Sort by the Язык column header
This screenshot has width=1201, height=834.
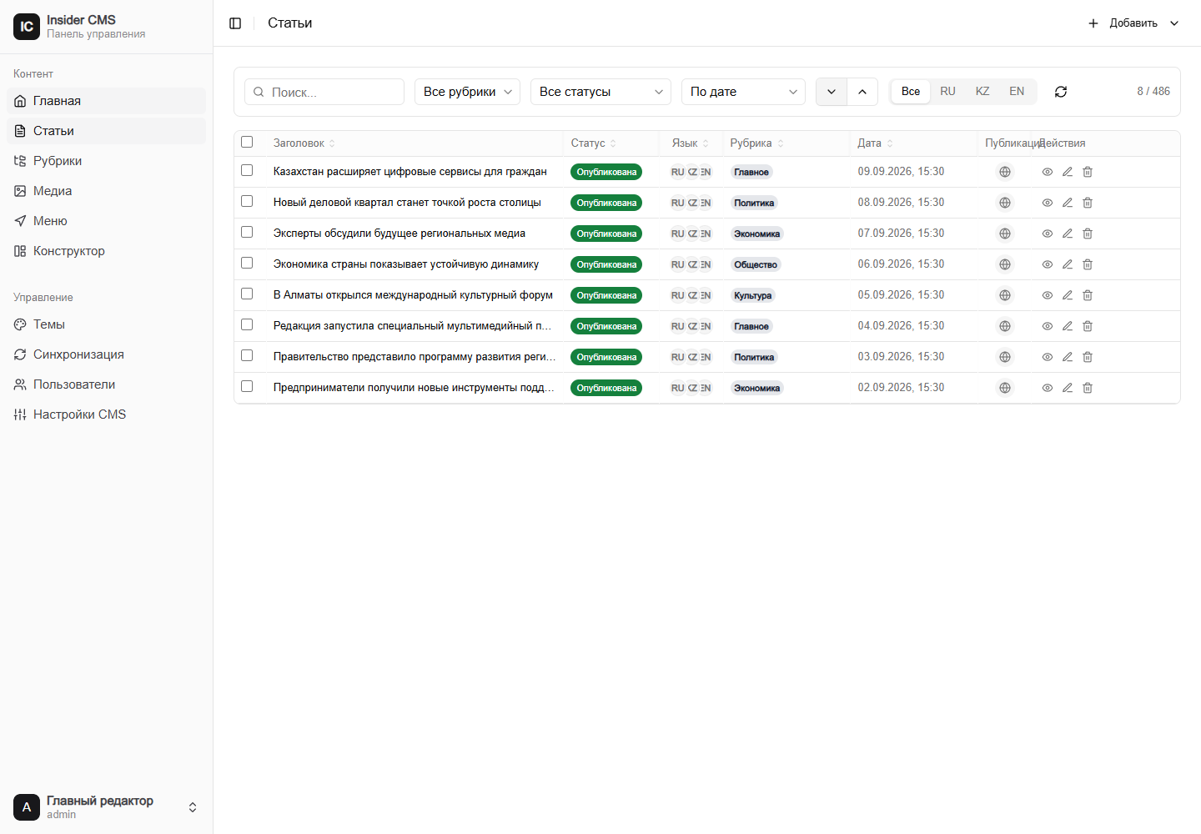tap(691, 143)
